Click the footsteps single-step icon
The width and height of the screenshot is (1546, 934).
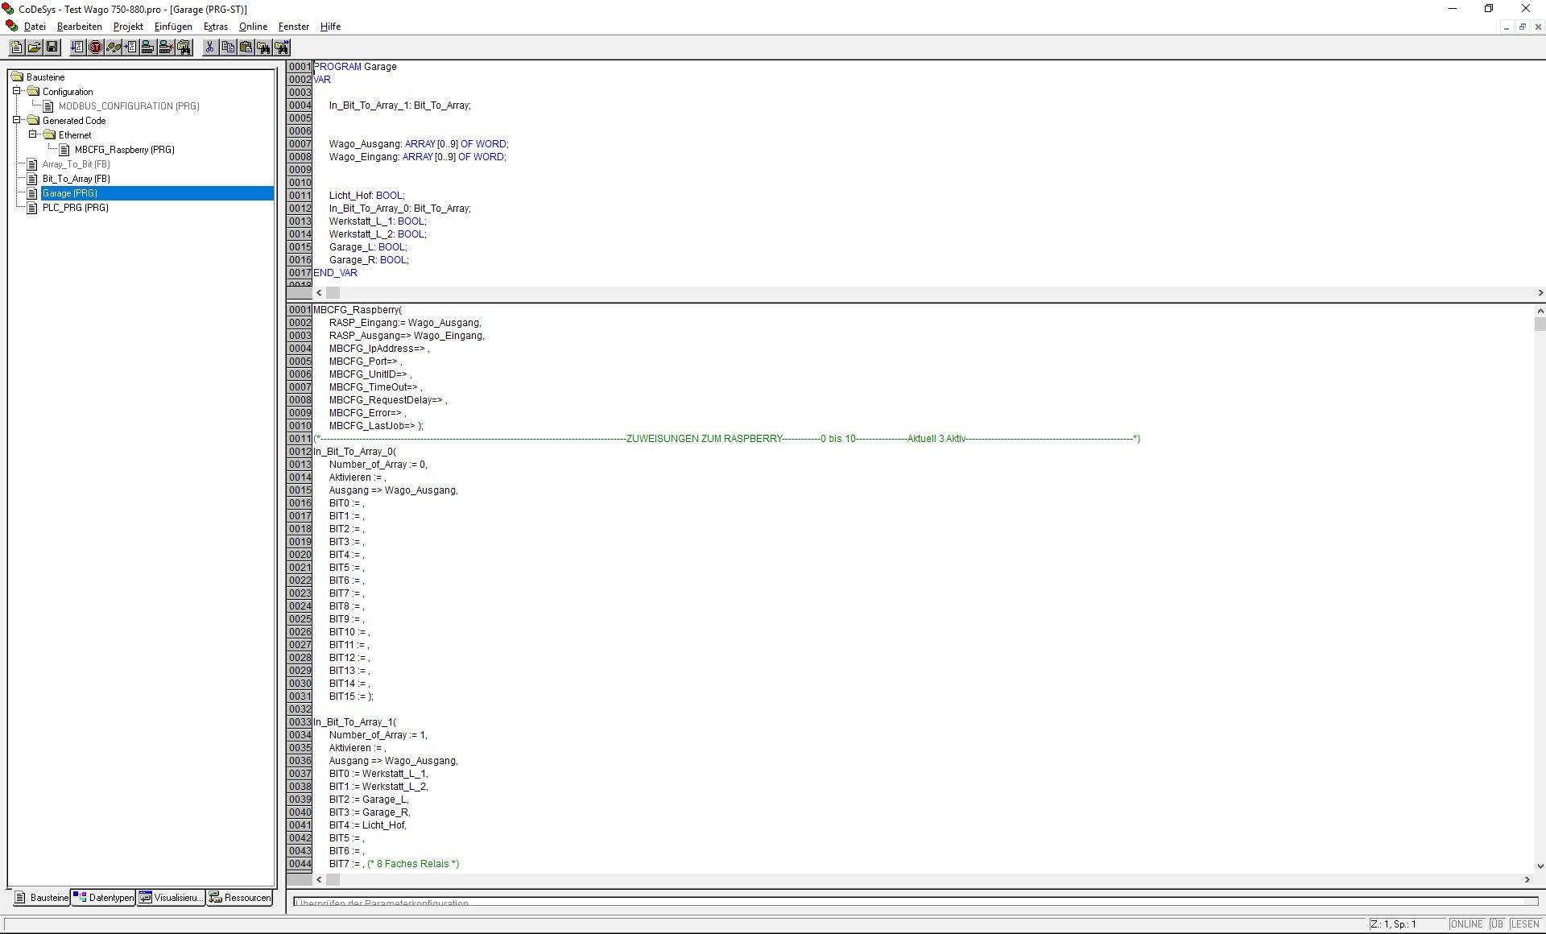(x=114, y=48)
